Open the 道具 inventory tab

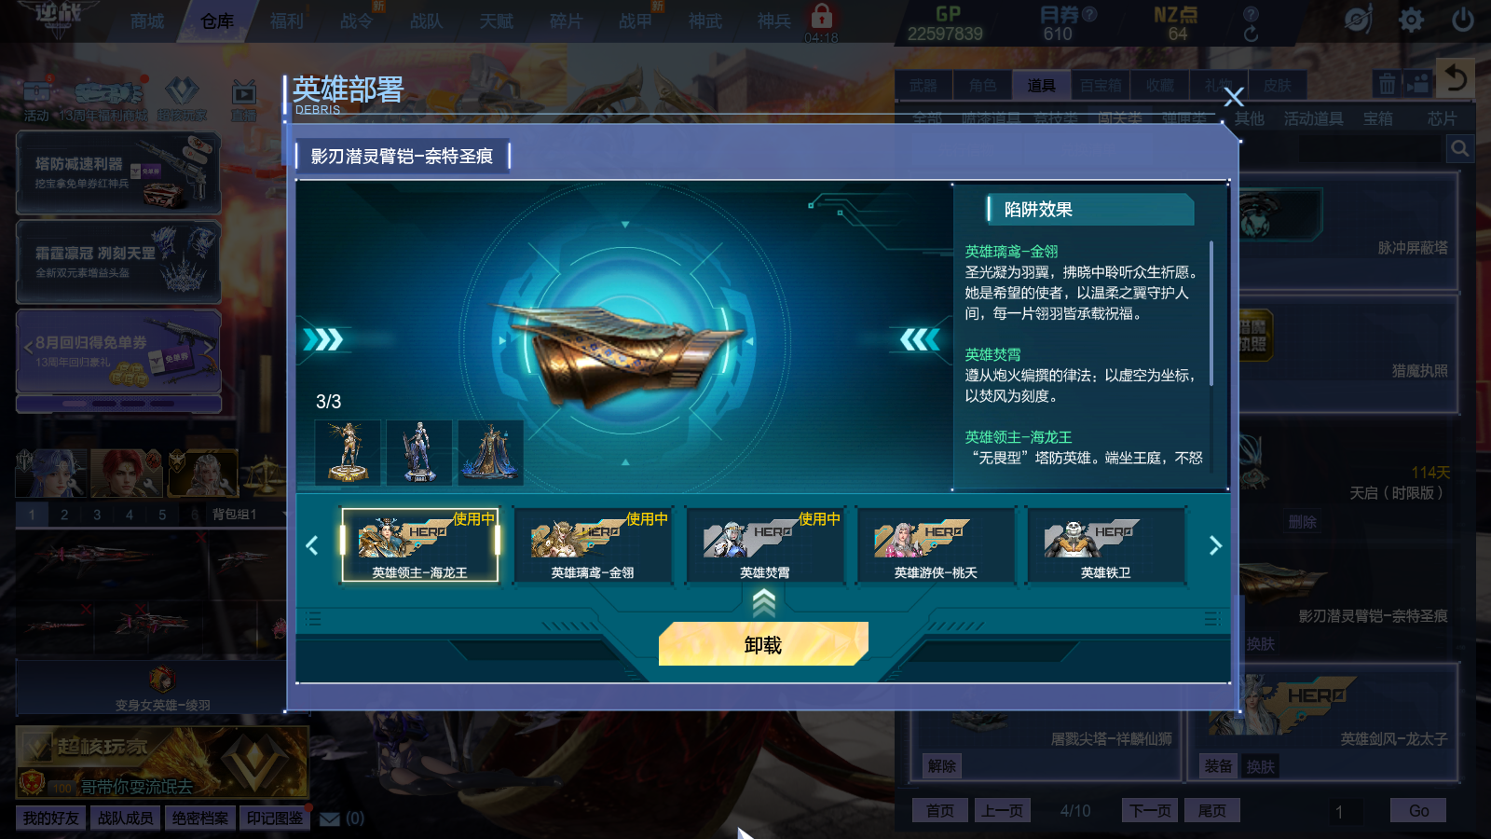tap(1041, 86)
